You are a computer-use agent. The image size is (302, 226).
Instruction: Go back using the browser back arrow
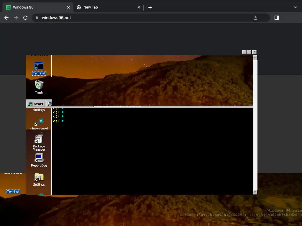pyautogui.click(x=6, y=18)
